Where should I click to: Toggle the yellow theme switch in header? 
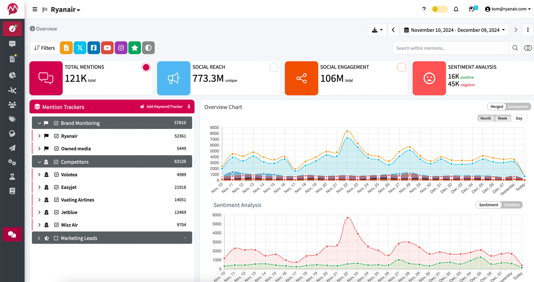tap(439, 9)
